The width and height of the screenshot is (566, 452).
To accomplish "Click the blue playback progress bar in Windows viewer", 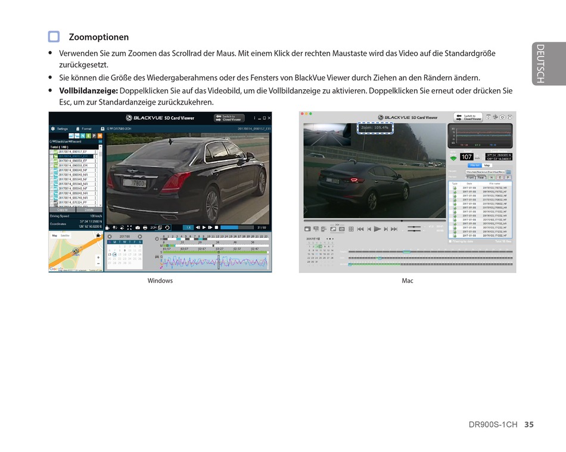I will pos(237,227).
